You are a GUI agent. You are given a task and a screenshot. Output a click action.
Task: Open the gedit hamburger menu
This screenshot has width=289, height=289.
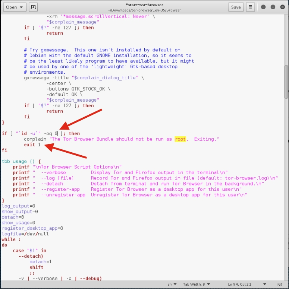click(x=250, y=7)
